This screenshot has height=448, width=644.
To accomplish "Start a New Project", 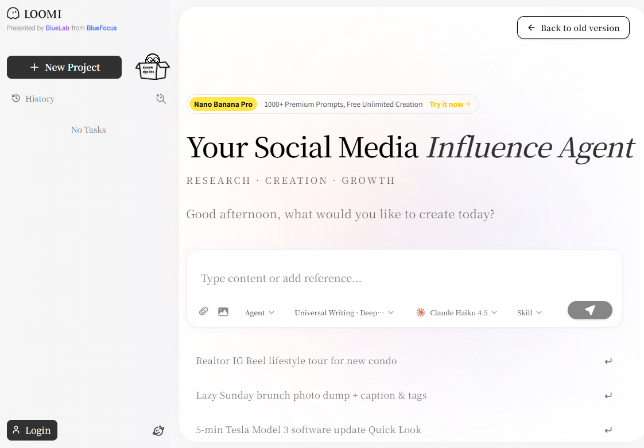I will (64, 67).
